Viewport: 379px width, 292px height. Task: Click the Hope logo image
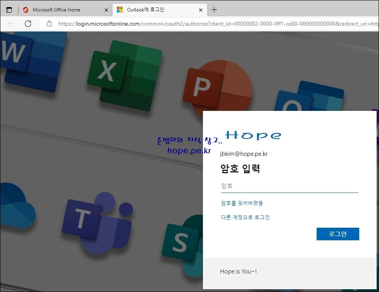[253, 135]
